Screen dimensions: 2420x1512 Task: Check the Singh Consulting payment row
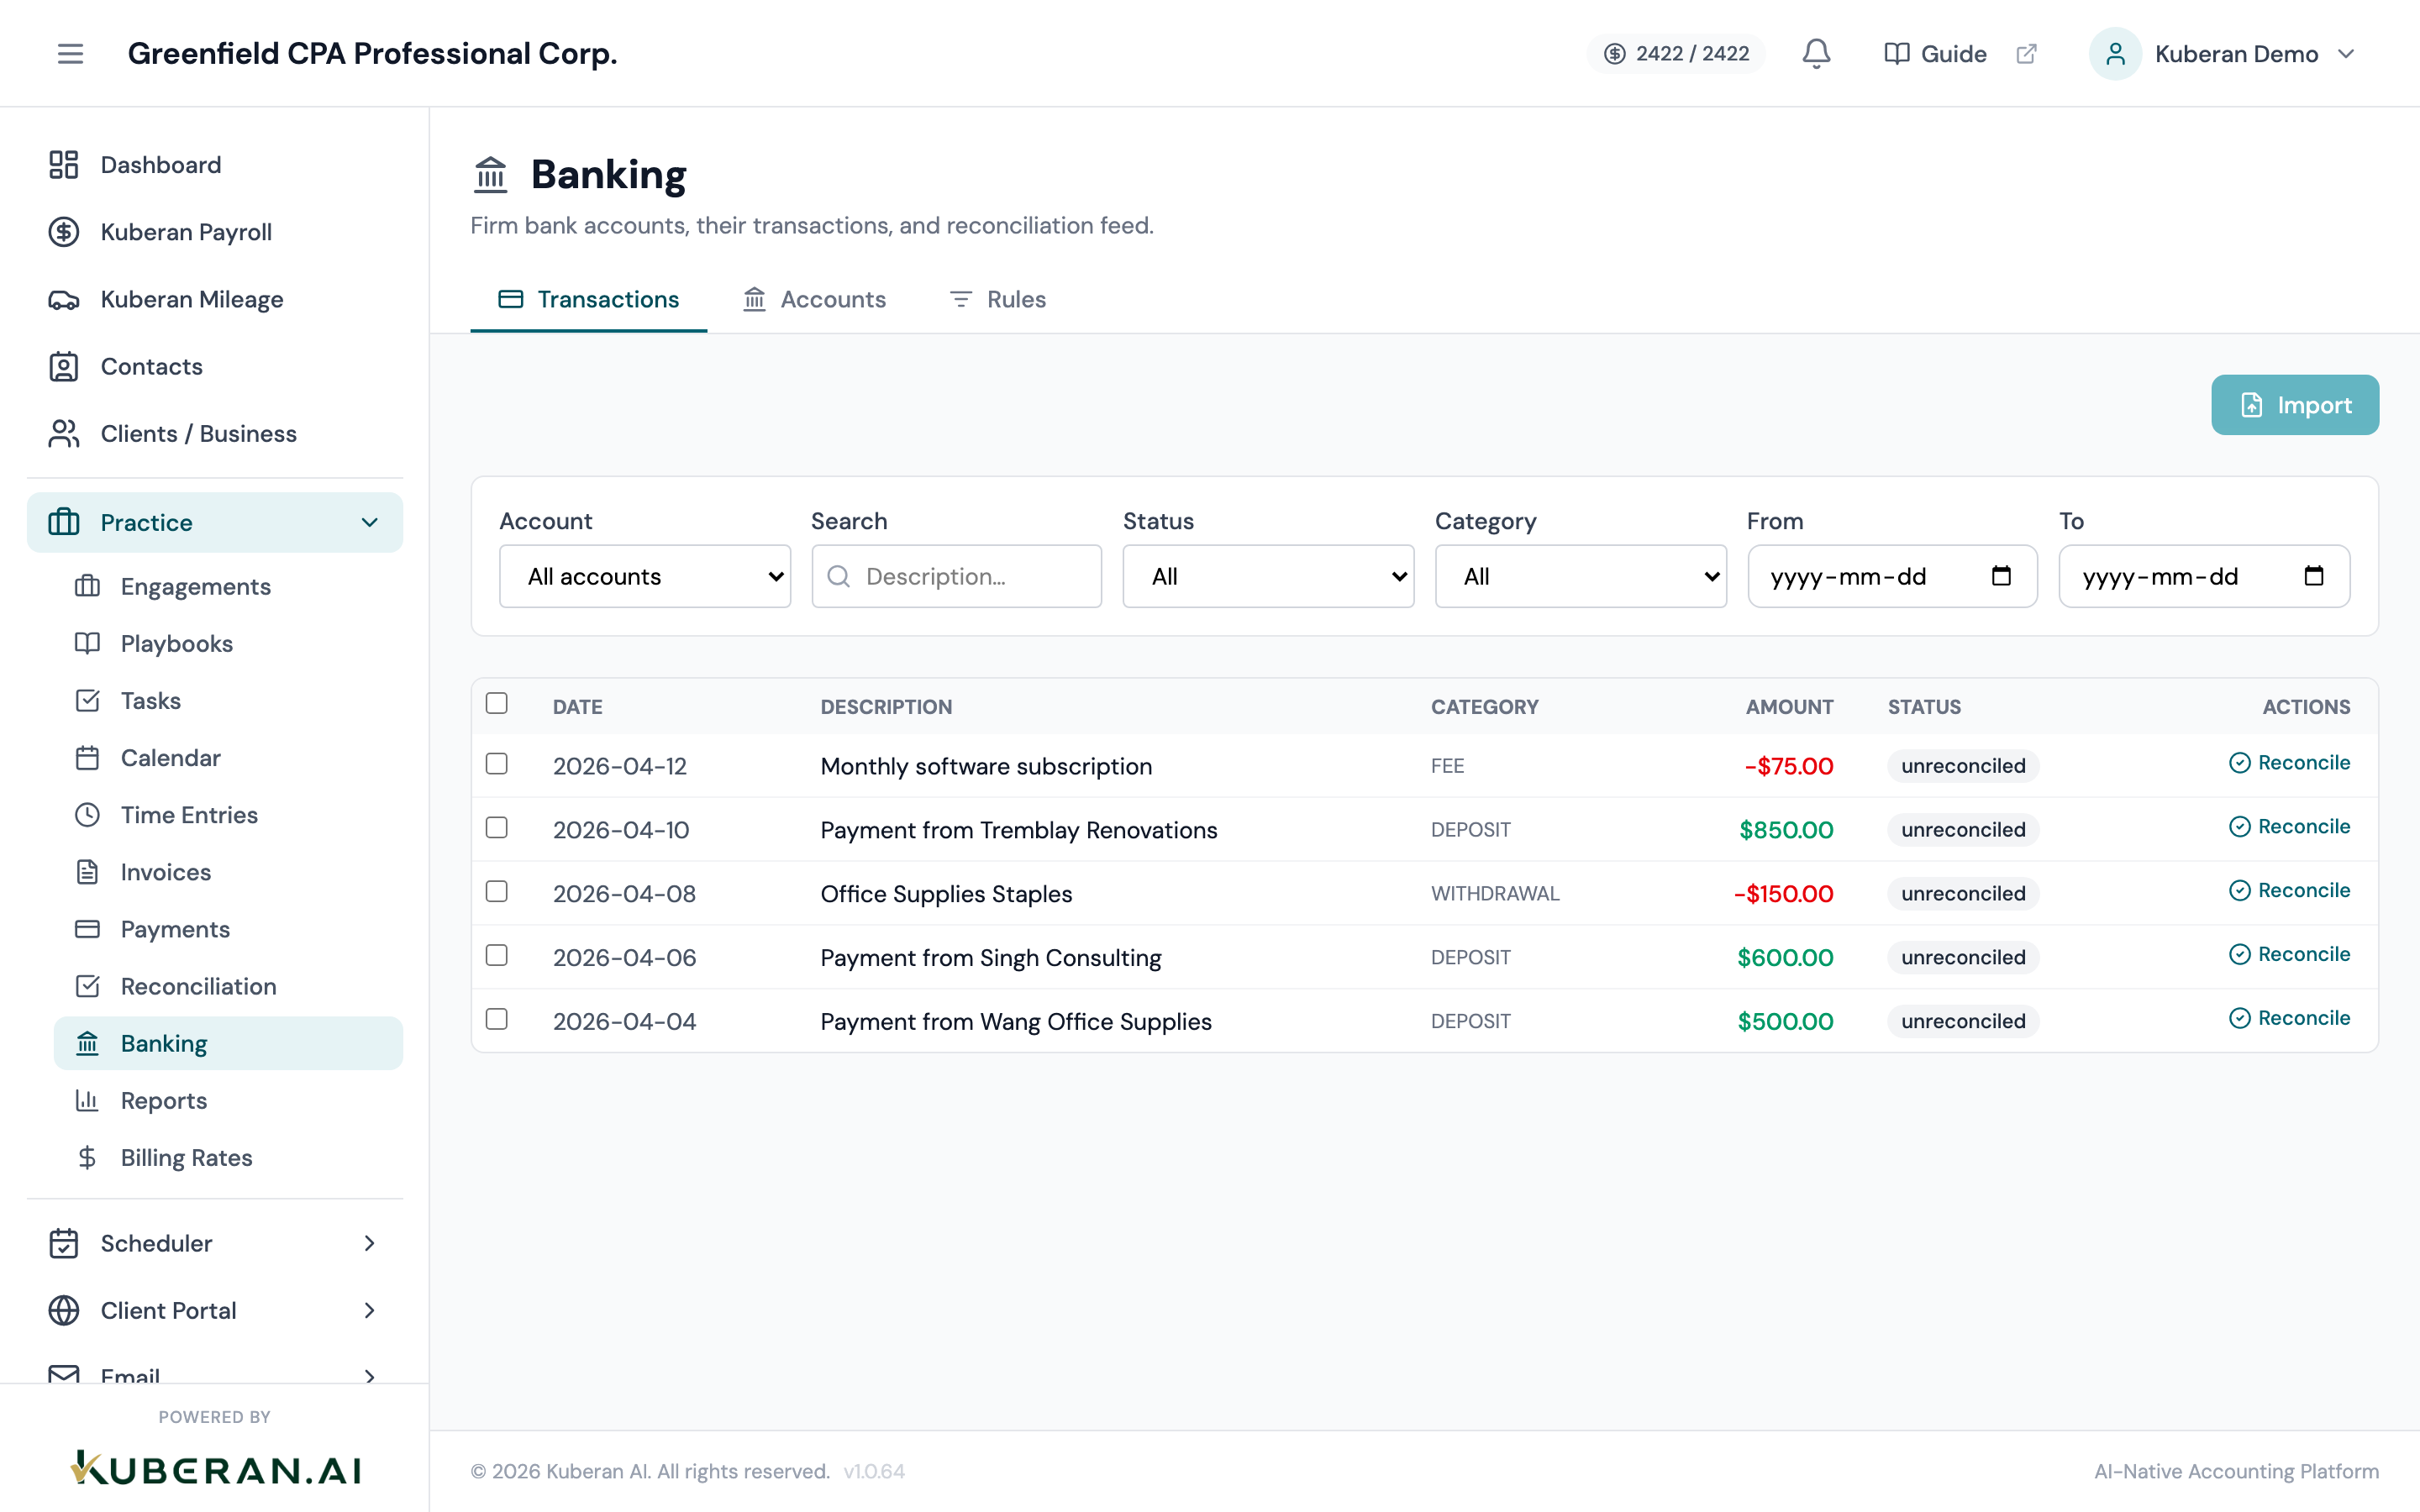click(x=497, y=956)
